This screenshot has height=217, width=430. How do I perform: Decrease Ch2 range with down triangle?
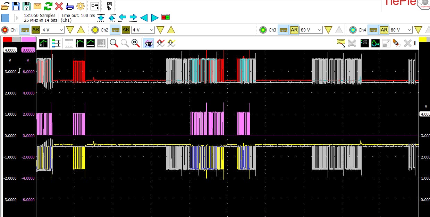(x=160, y=30)
